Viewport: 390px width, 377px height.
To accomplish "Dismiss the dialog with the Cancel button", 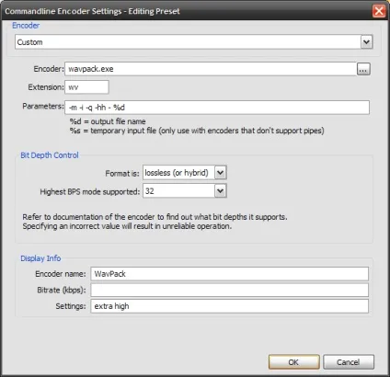I will pyautogui.click(x=349, y=362).
